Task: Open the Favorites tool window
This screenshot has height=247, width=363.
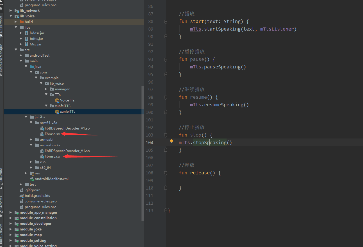Action: [1, 207]
